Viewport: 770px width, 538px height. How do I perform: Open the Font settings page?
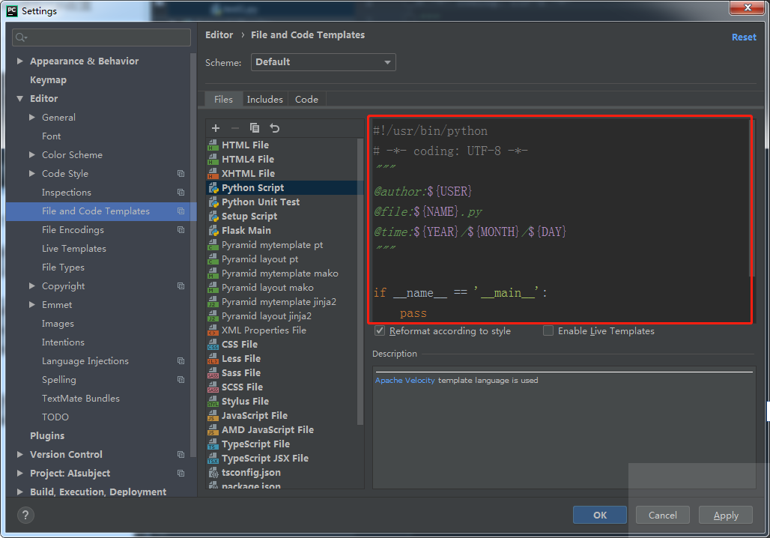(51, 136)
